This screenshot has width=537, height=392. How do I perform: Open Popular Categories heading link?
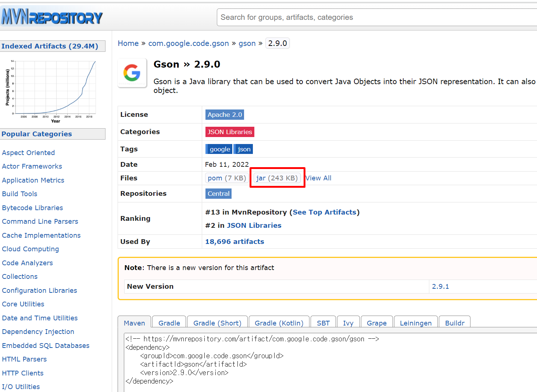pyautogui.click(x=37, y=134)
